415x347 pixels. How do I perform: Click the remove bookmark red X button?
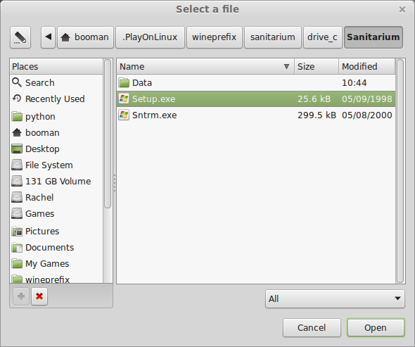tap(39, 296)
